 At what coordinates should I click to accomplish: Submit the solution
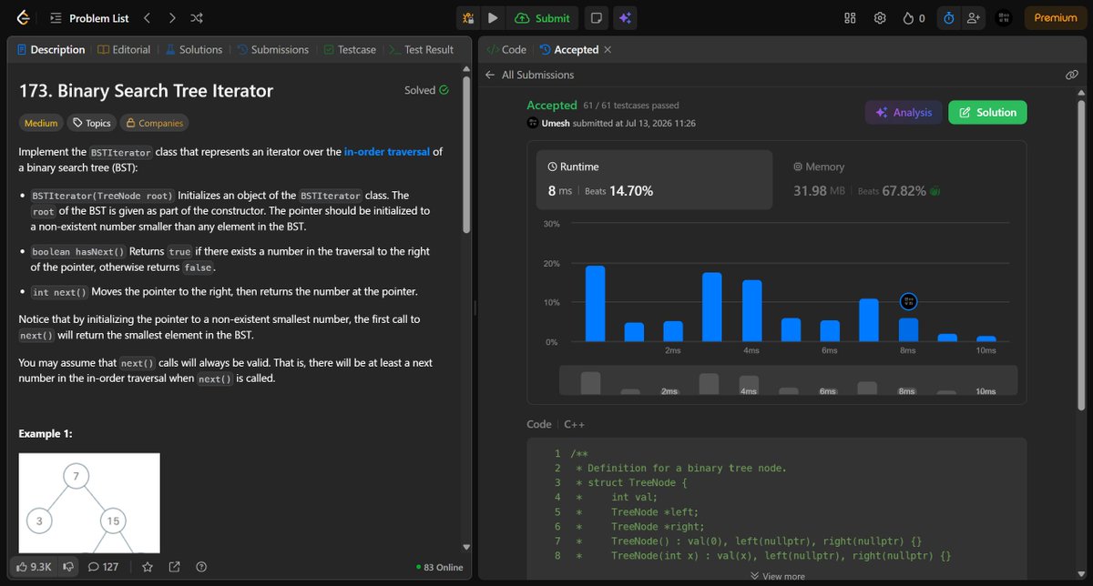(x=543, y=17)
